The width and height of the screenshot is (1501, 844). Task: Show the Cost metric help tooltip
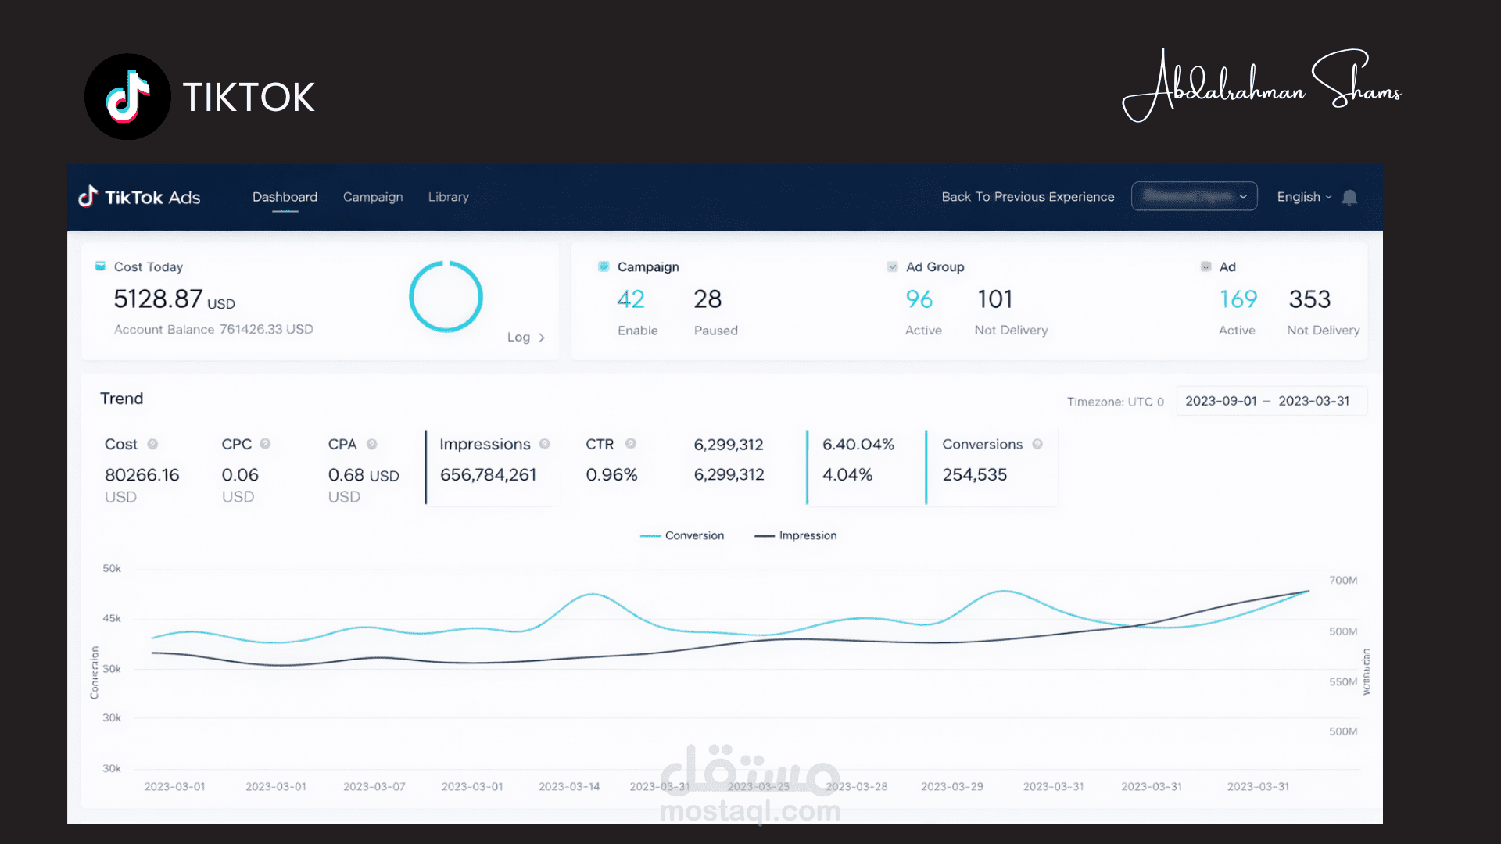tap(152, 444)
